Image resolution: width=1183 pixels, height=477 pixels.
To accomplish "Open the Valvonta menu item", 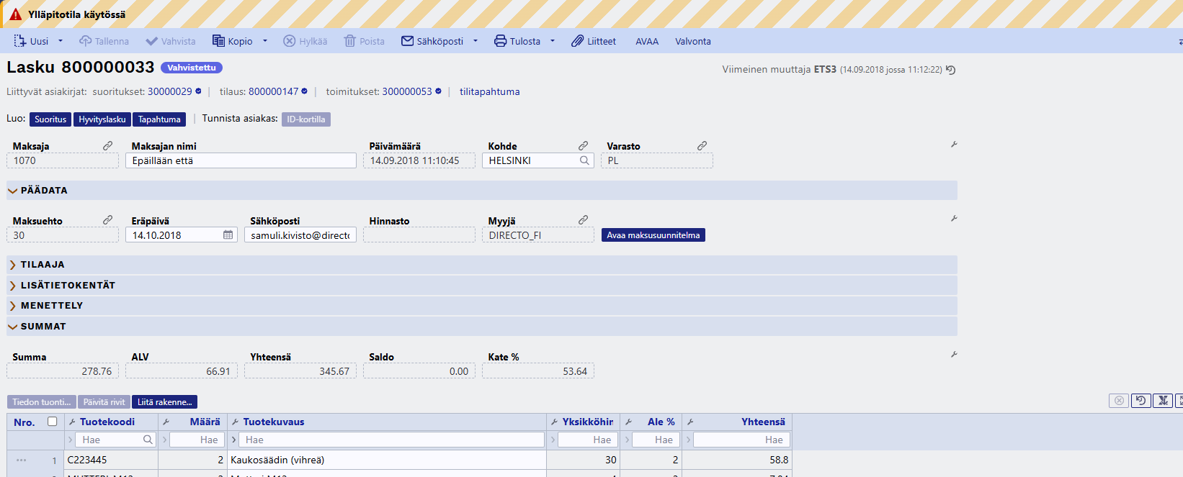I will (692, 41).
